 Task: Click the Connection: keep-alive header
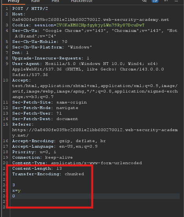click(43, 158)
